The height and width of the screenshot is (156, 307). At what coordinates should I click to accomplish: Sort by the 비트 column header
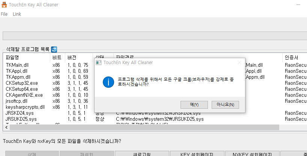[57, 57]
